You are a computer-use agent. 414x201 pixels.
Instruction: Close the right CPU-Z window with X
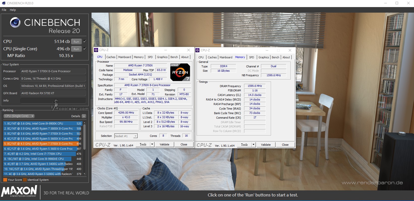(x=290, y=50)
